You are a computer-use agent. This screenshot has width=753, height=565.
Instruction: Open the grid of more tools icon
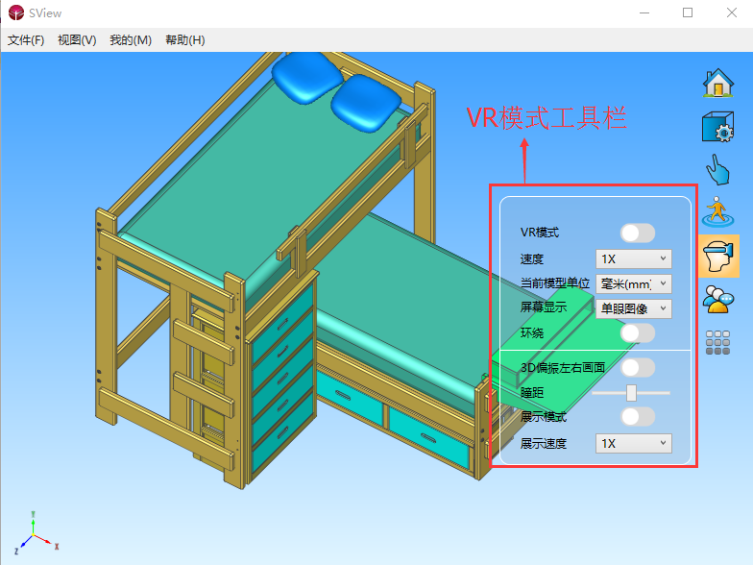[x=718, y=342]
